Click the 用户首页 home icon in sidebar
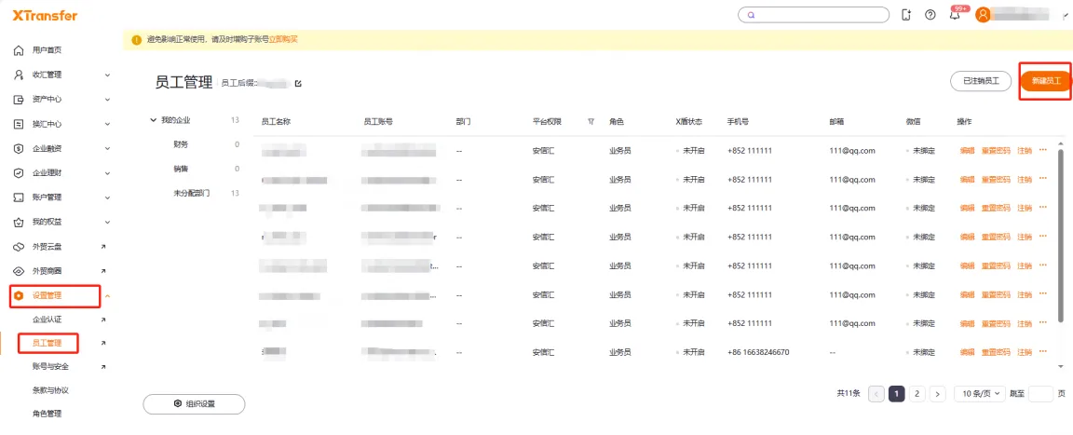The image size is (1073, 435). (19, 50)
